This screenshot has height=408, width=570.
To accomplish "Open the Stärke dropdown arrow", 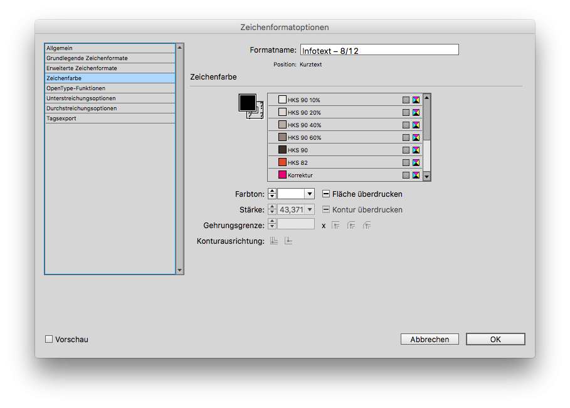I will click(310, 209).
